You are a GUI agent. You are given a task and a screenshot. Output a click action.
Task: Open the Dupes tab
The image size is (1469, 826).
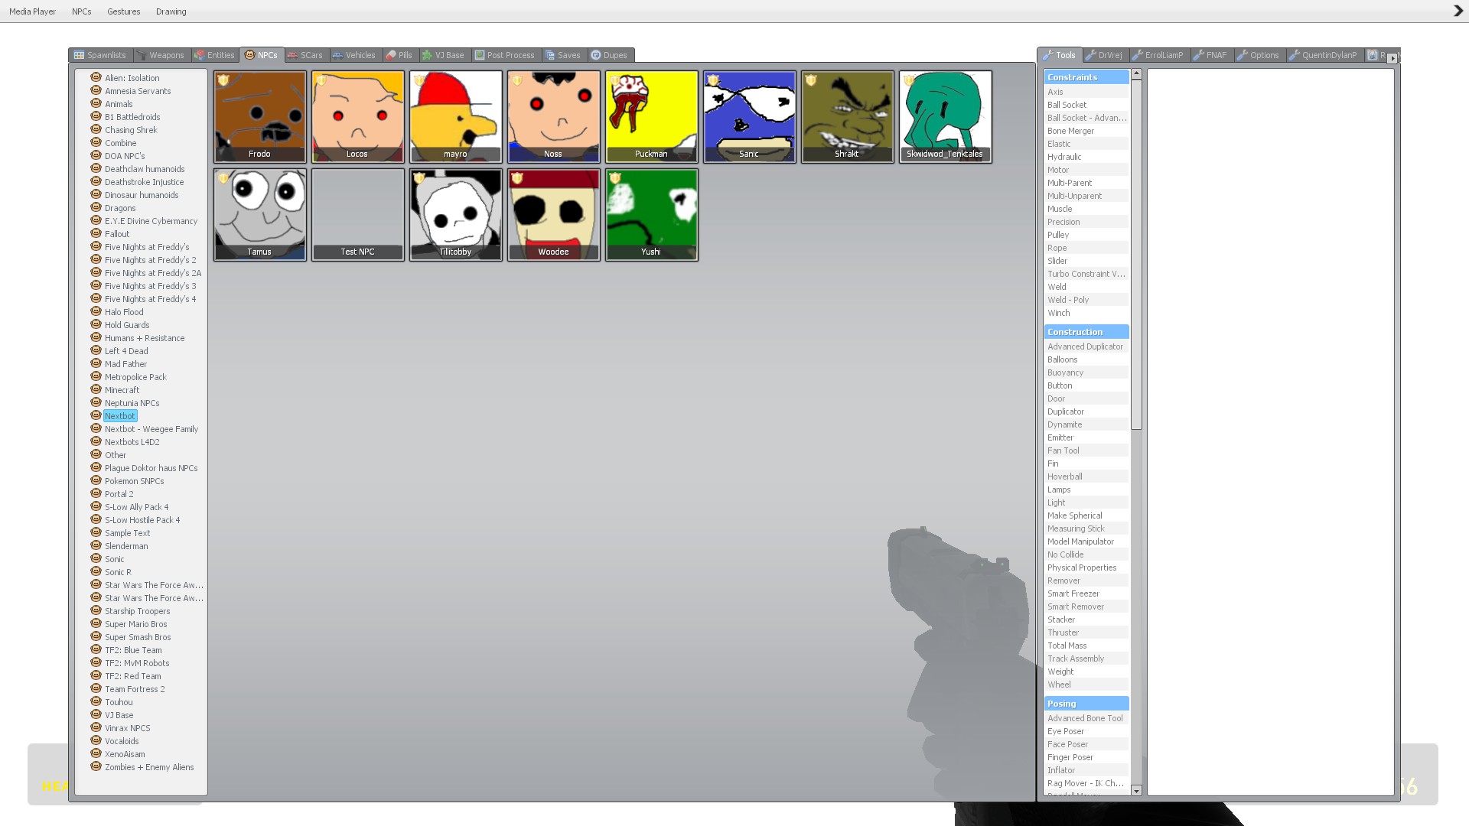(609, 55)
